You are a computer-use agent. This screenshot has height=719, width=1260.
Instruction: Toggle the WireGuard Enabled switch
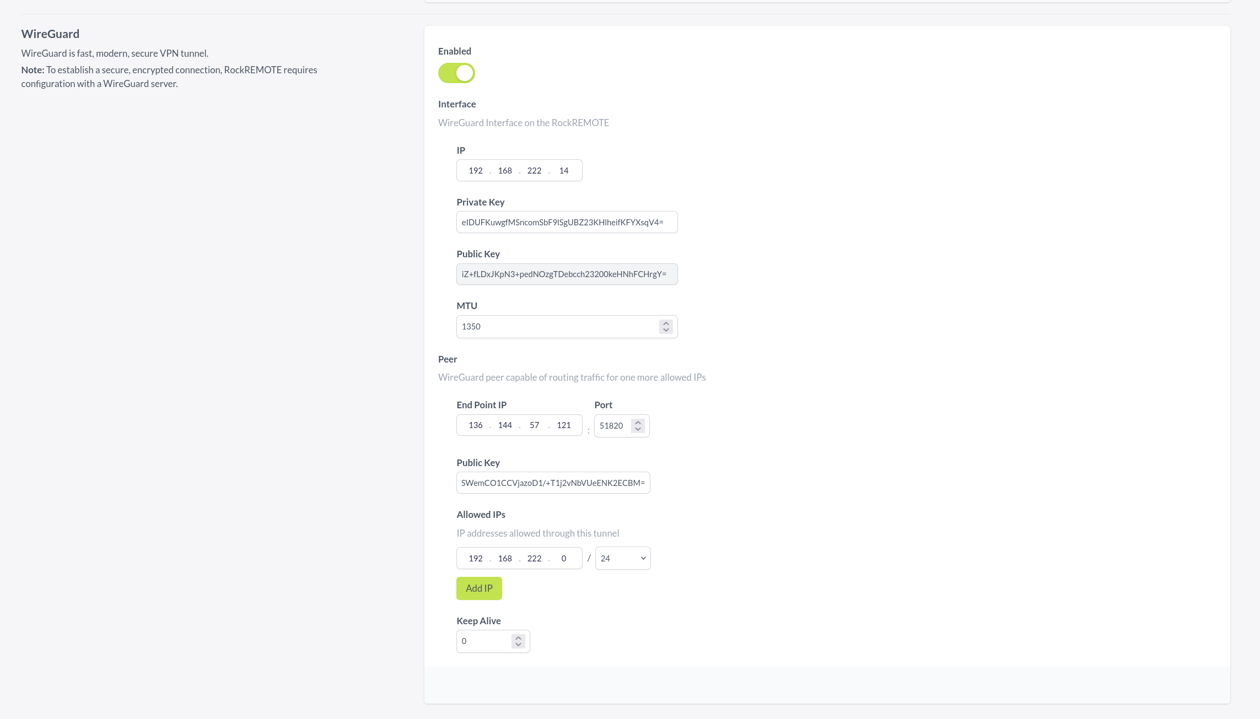[x=456, y=73]
